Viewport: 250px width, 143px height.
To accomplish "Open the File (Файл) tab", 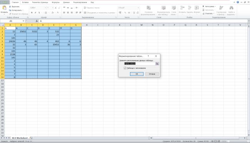I will [5, 2].
